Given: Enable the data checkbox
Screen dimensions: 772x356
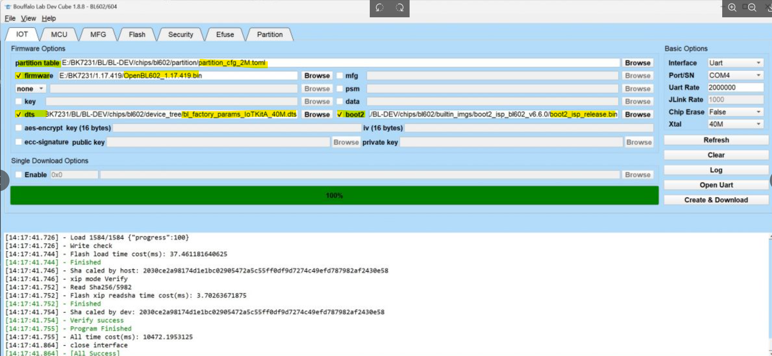Looking at the screenshot, I should tap(340, 101).
